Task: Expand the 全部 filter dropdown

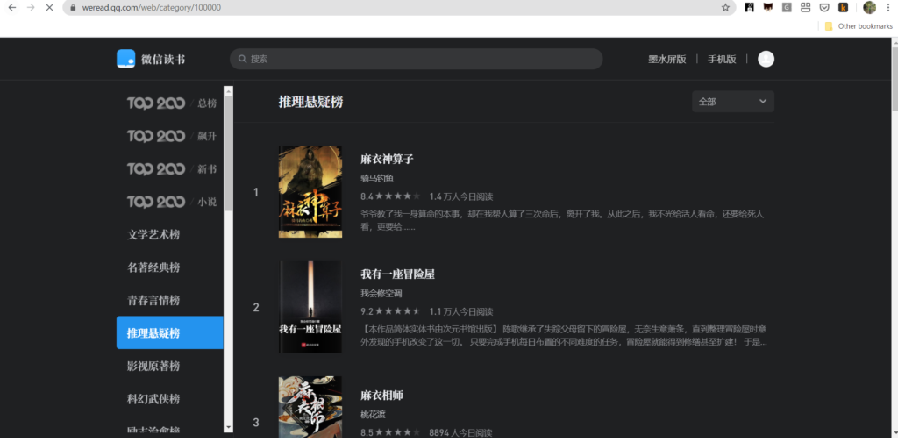Action: [733, 102]
